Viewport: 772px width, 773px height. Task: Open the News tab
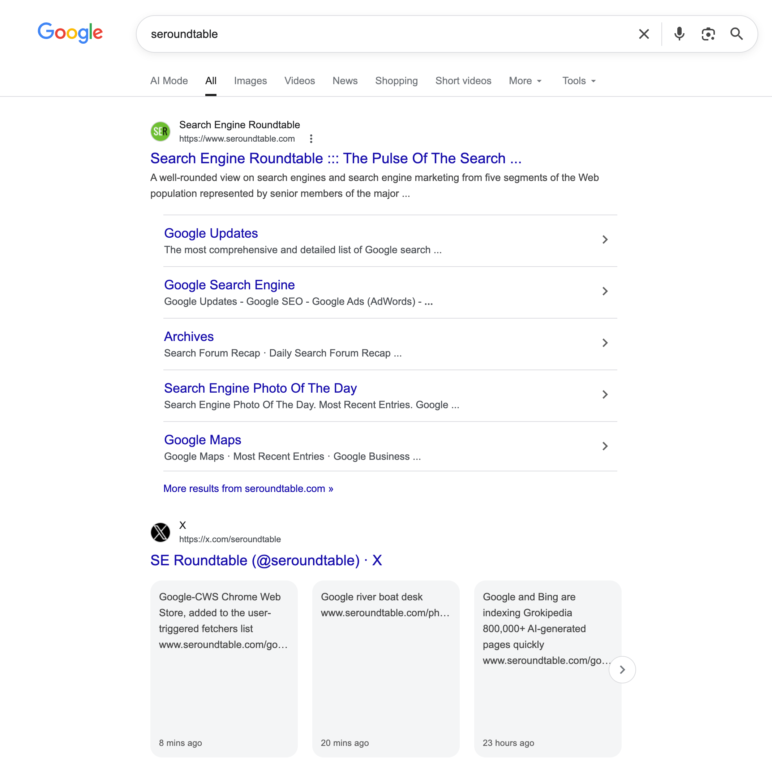coord(345,81)
